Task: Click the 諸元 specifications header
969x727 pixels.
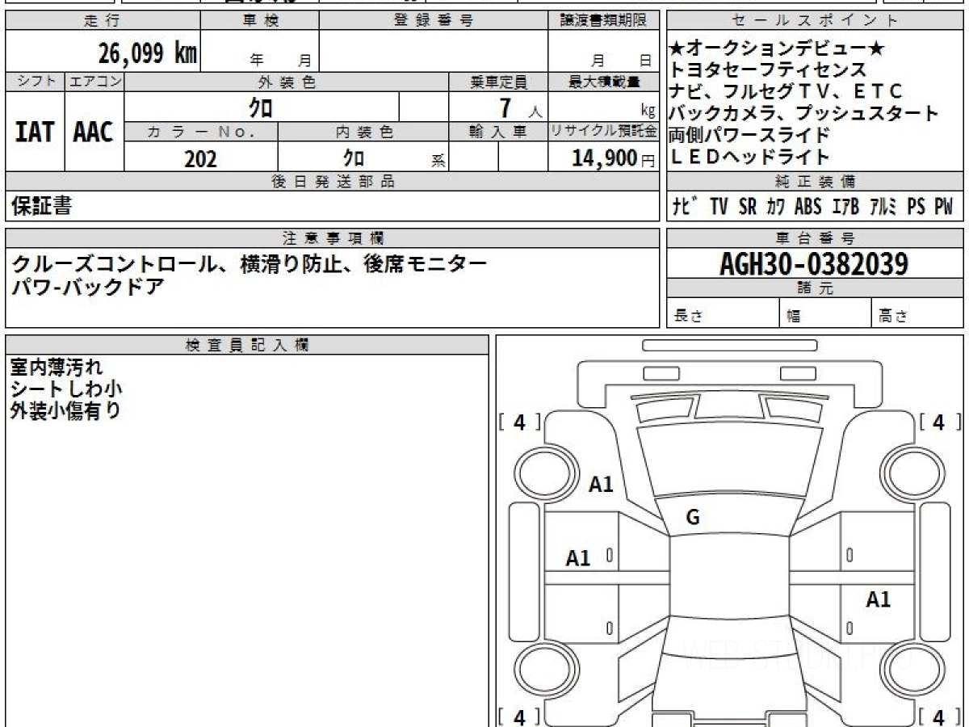Action: [816, 288]
